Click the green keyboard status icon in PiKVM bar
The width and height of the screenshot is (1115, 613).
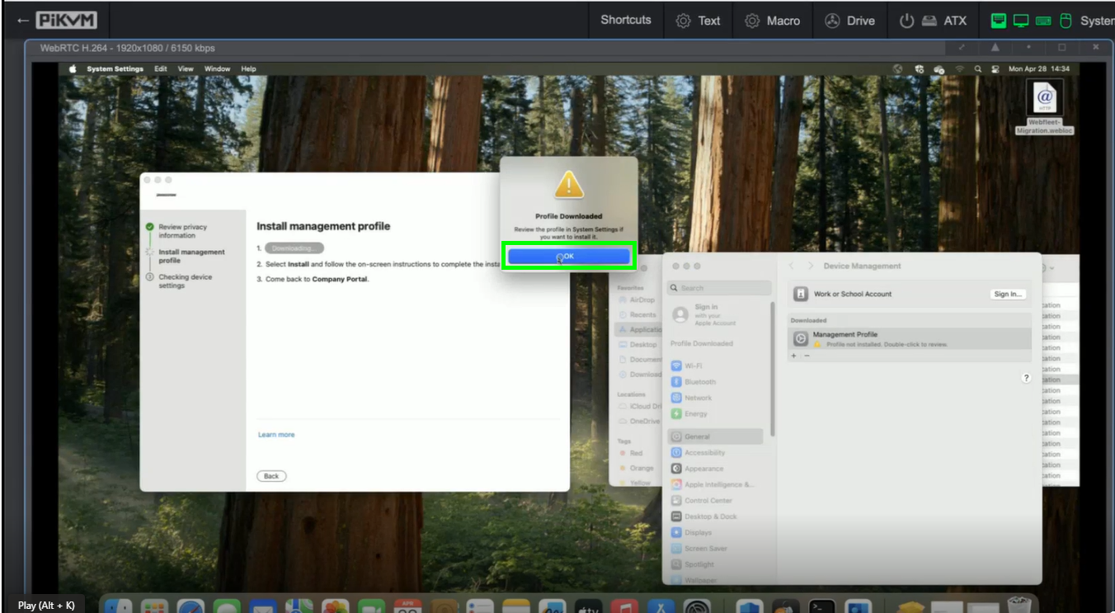click(1043, 21)
